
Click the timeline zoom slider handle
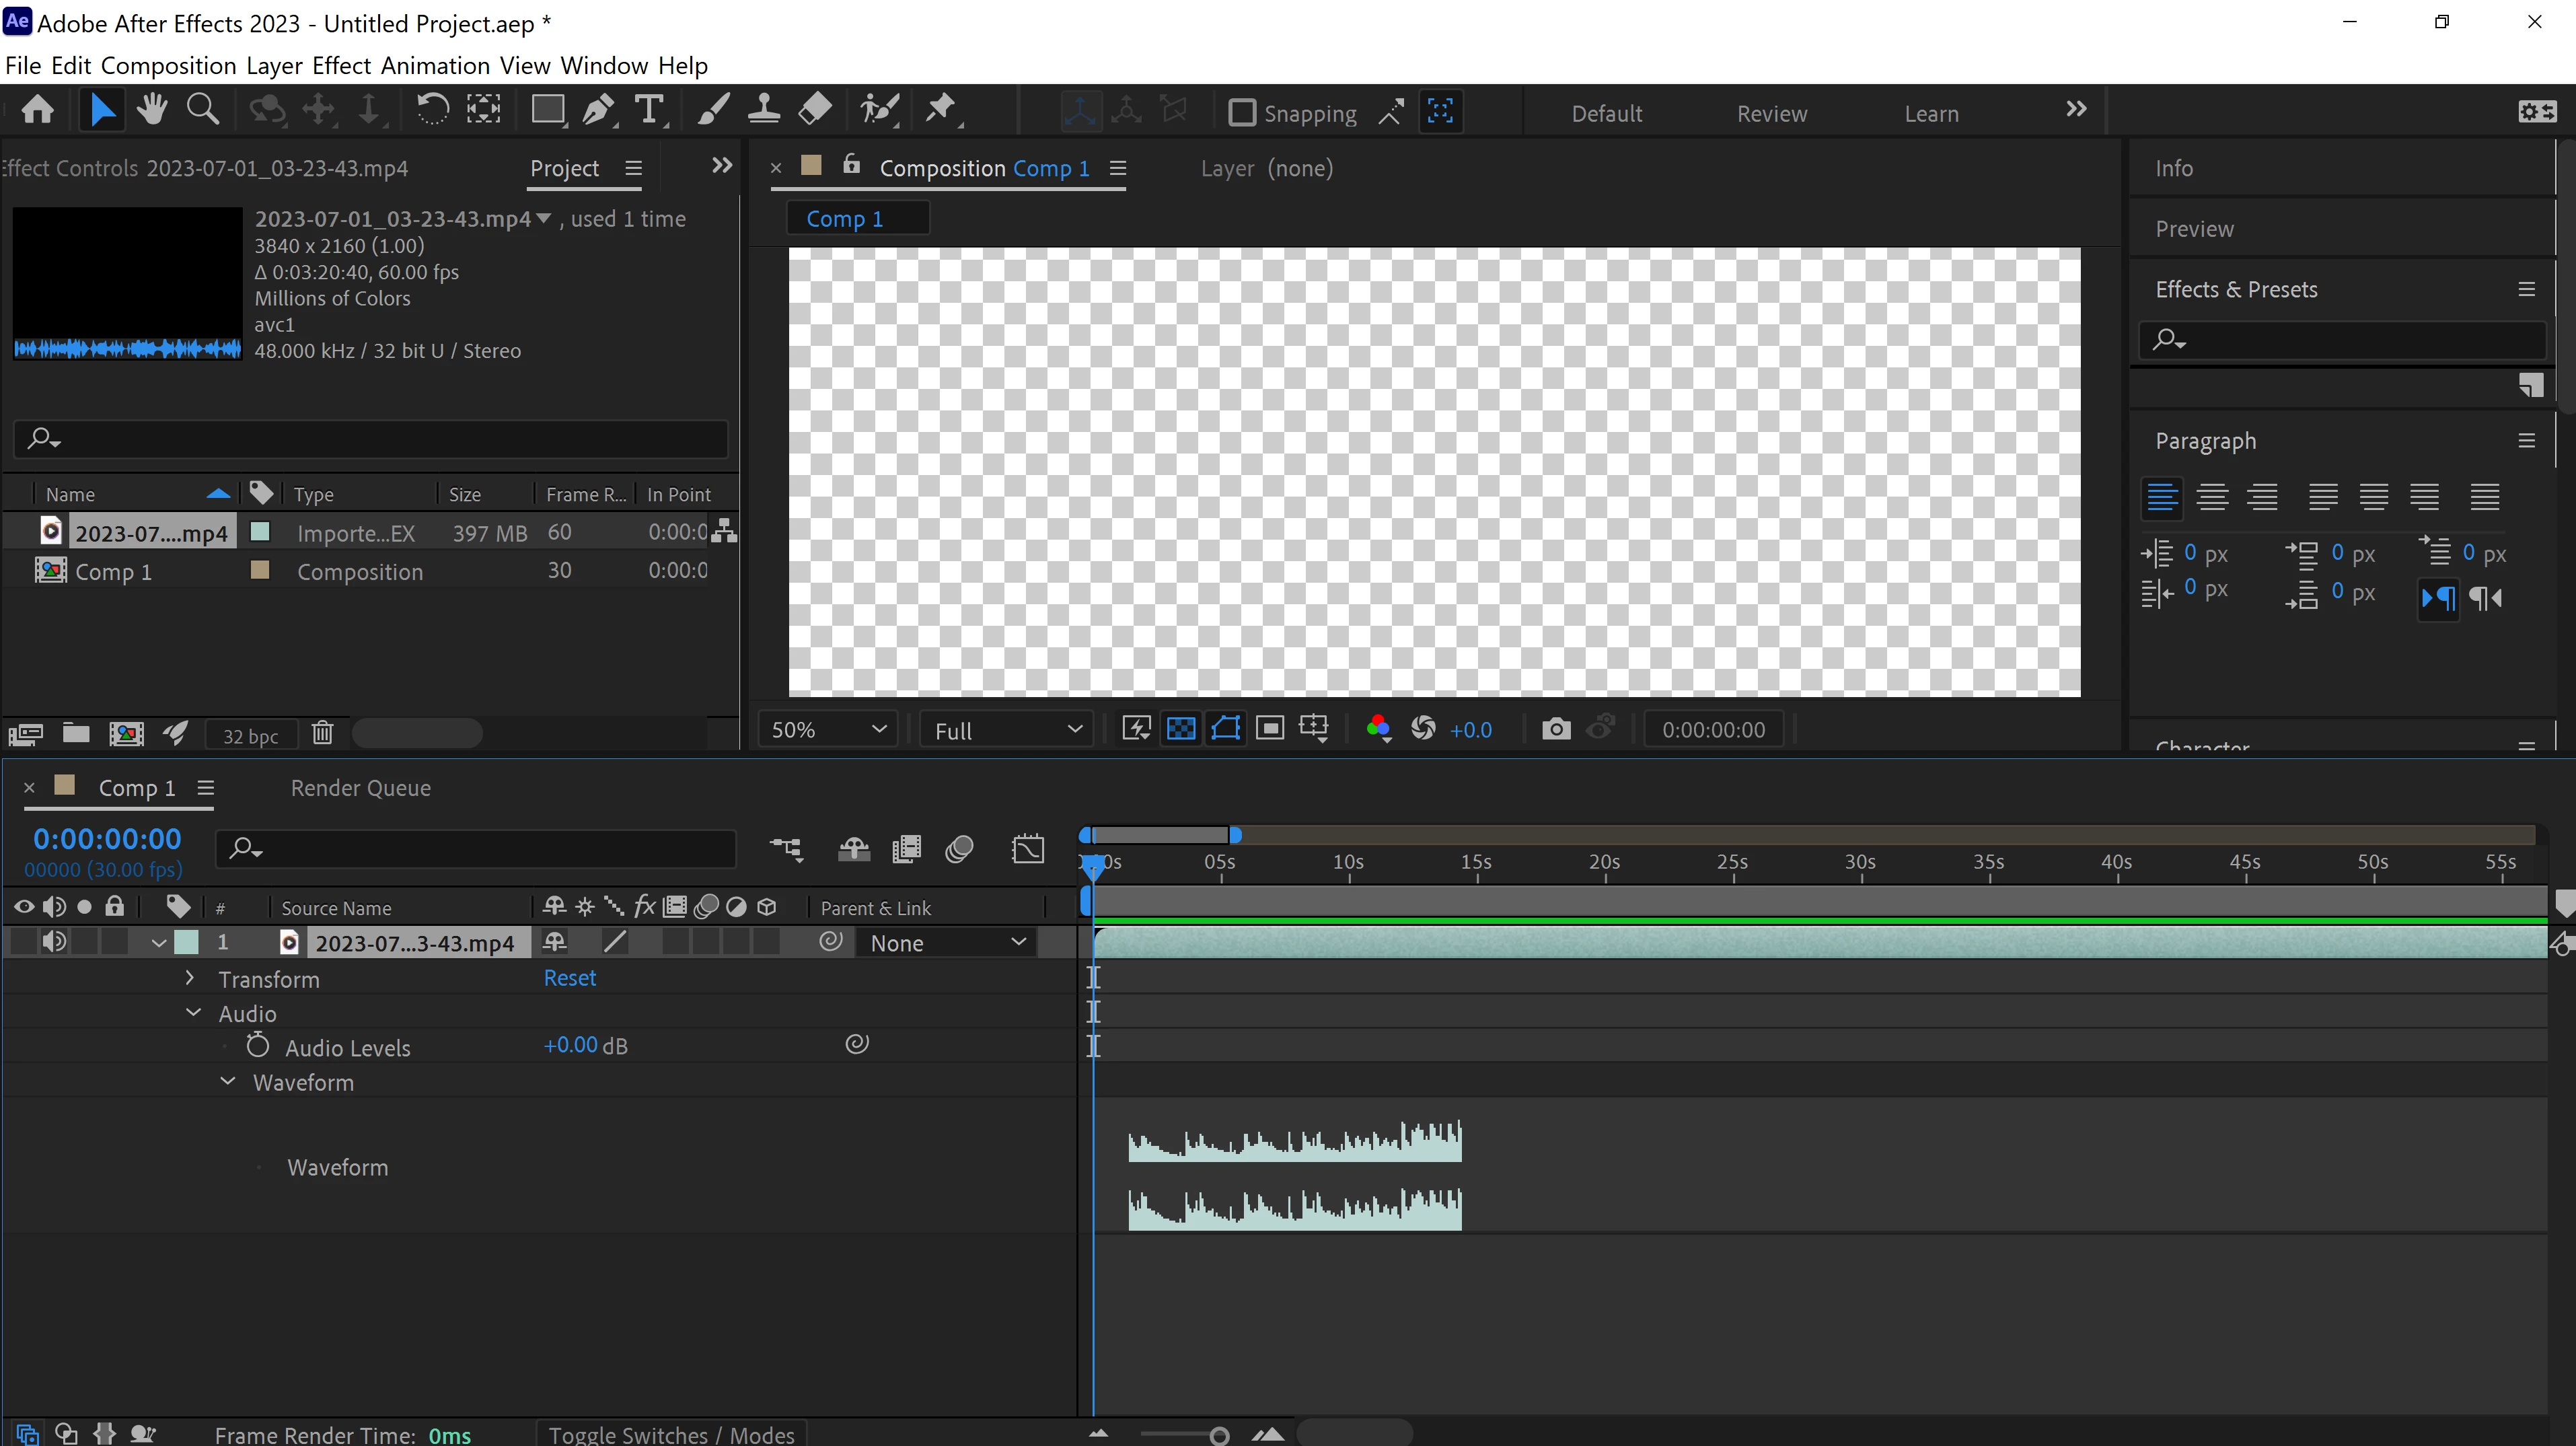point(1218,1436)
